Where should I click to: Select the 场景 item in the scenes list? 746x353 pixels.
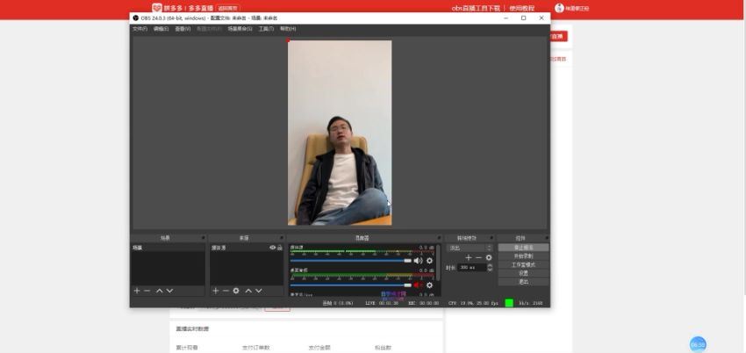tap(168, 248)
